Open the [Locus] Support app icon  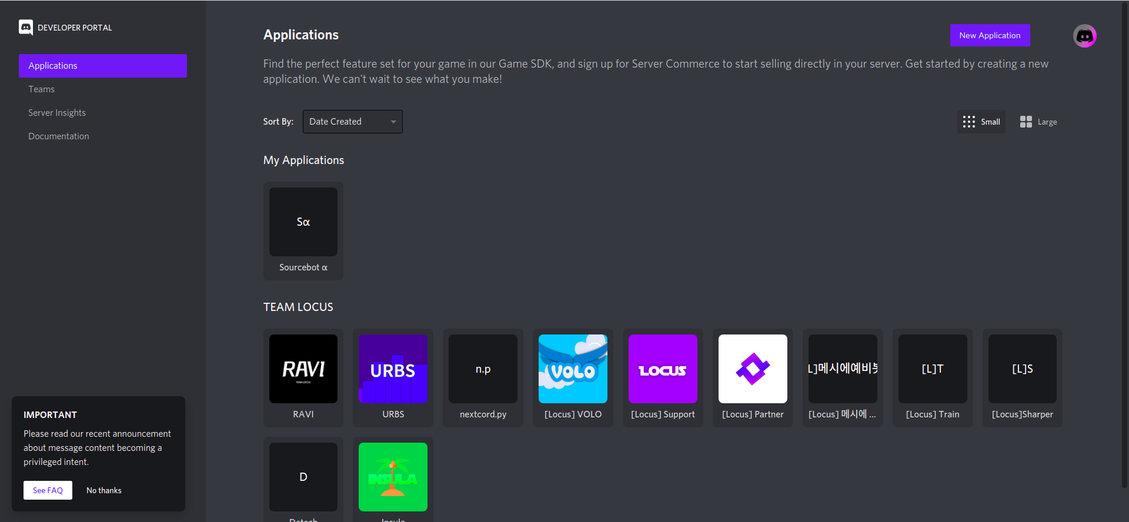663,369
